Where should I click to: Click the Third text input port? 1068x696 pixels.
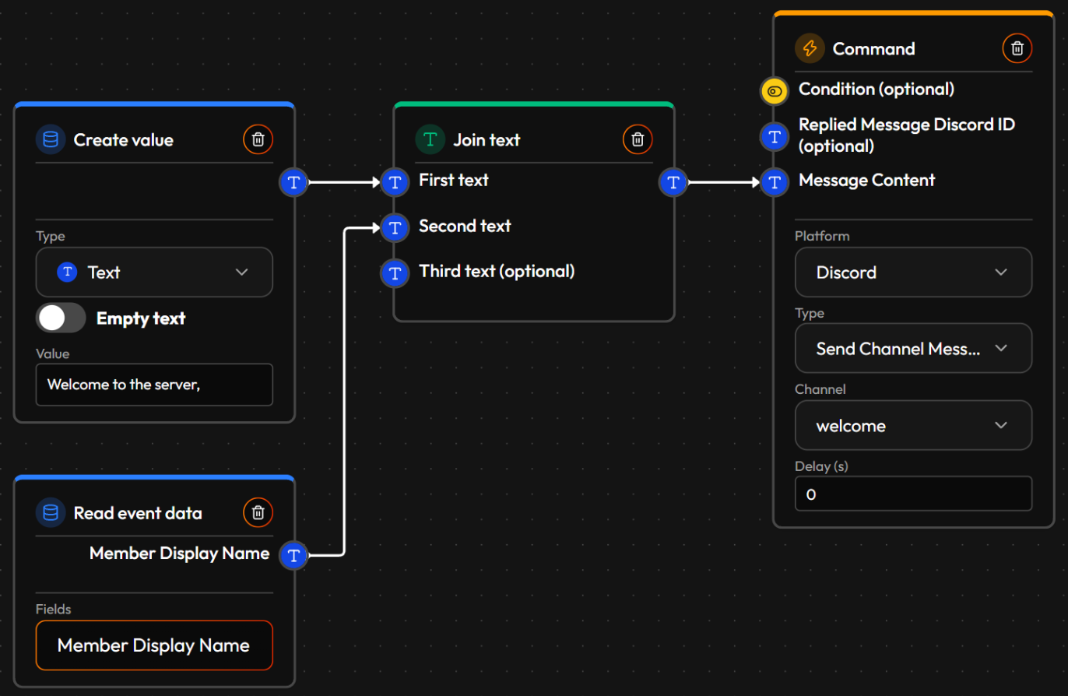point(395,273)
